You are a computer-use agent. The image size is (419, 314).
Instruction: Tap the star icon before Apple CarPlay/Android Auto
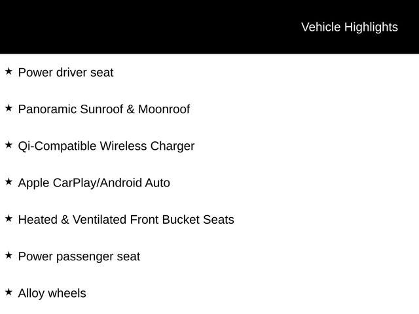(x=9, y=182)
